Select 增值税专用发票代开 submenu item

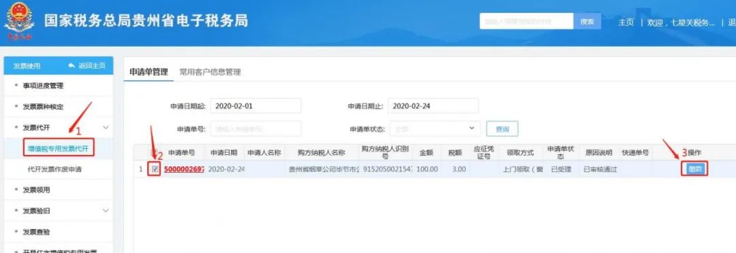pos(58,148)
